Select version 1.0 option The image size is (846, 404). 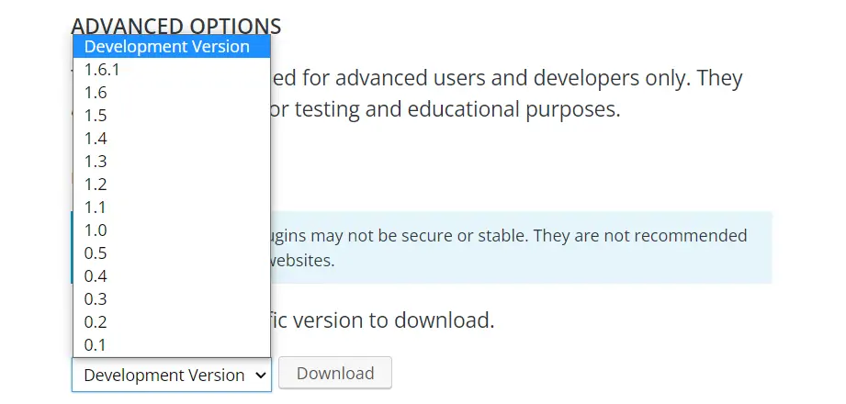(171, 230)
